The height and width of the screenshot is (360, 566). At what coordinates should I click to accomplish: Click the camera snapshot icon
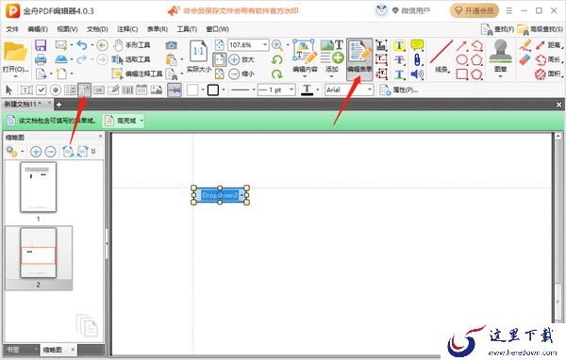coord(171,45)
